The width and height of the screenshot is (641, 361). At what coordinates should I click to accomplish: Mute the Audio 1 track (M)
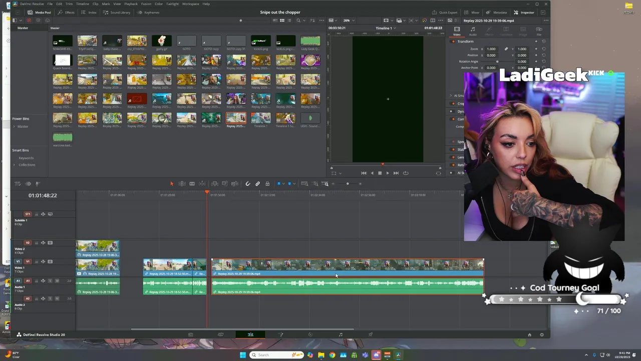(x=57, y=281)
